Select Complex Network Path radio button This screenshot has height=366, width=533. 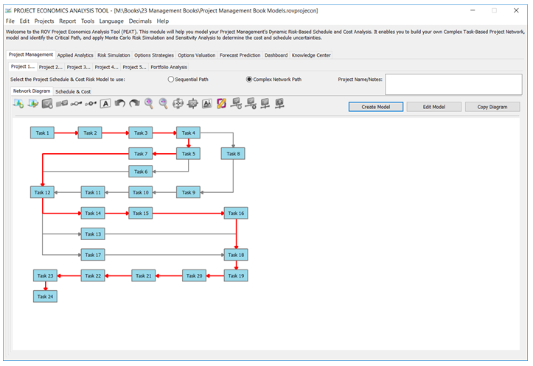pos(249,79)
